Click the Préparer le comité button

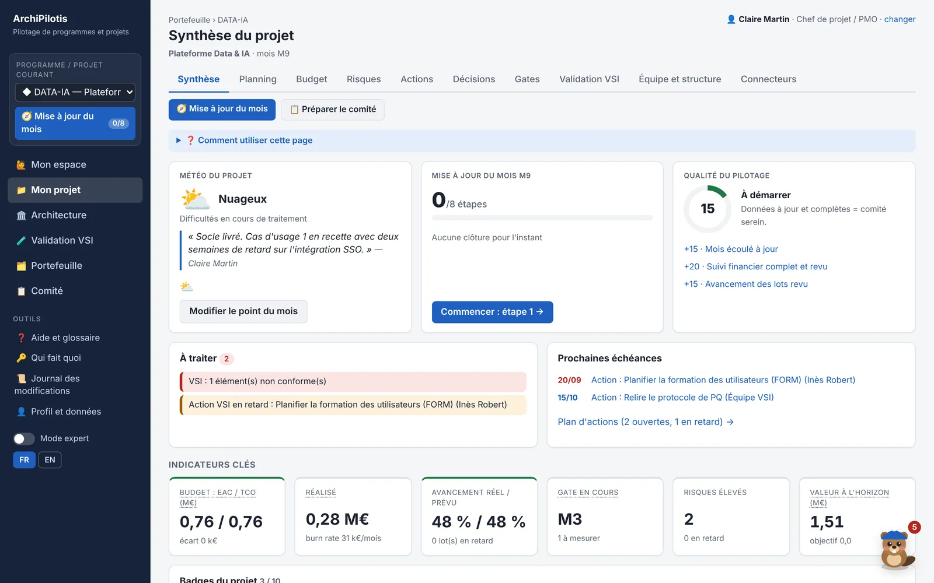point(333,110)
